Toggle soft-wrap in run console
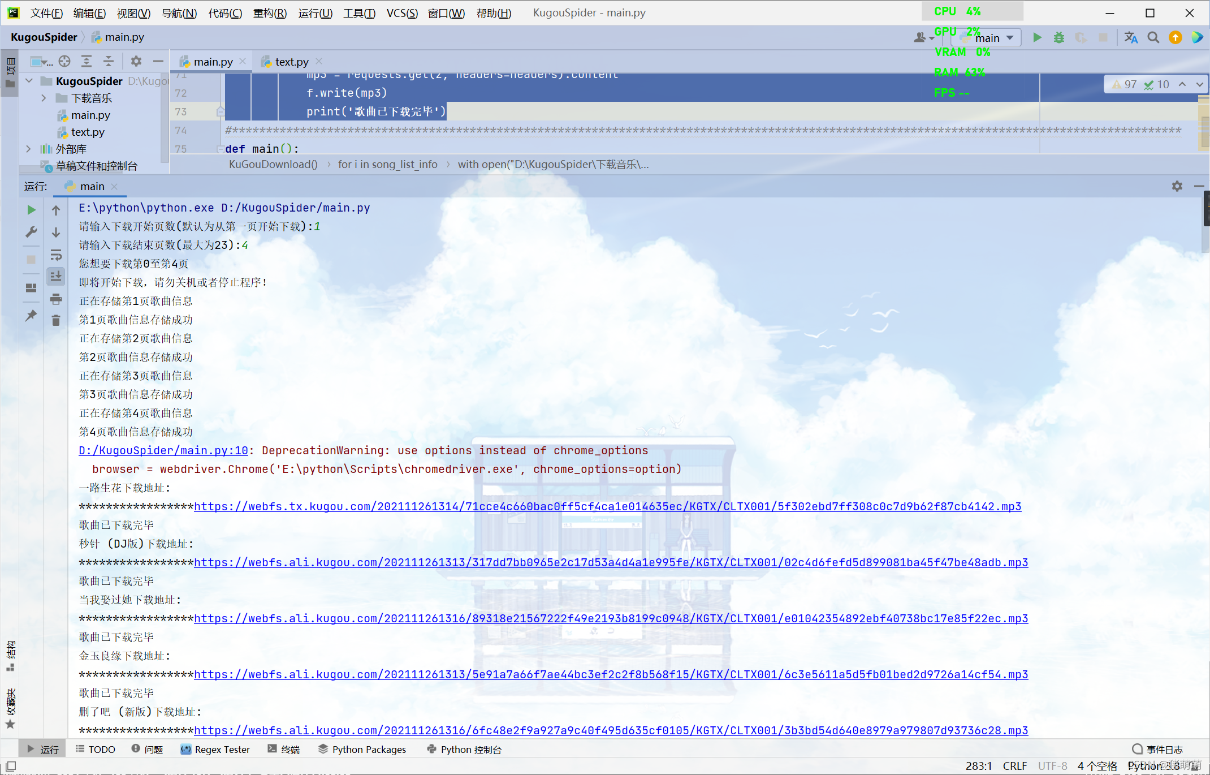 (x=56, y=255)
